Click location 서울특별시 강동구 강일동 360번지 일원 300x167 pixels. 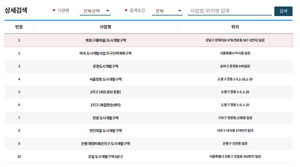235,156
